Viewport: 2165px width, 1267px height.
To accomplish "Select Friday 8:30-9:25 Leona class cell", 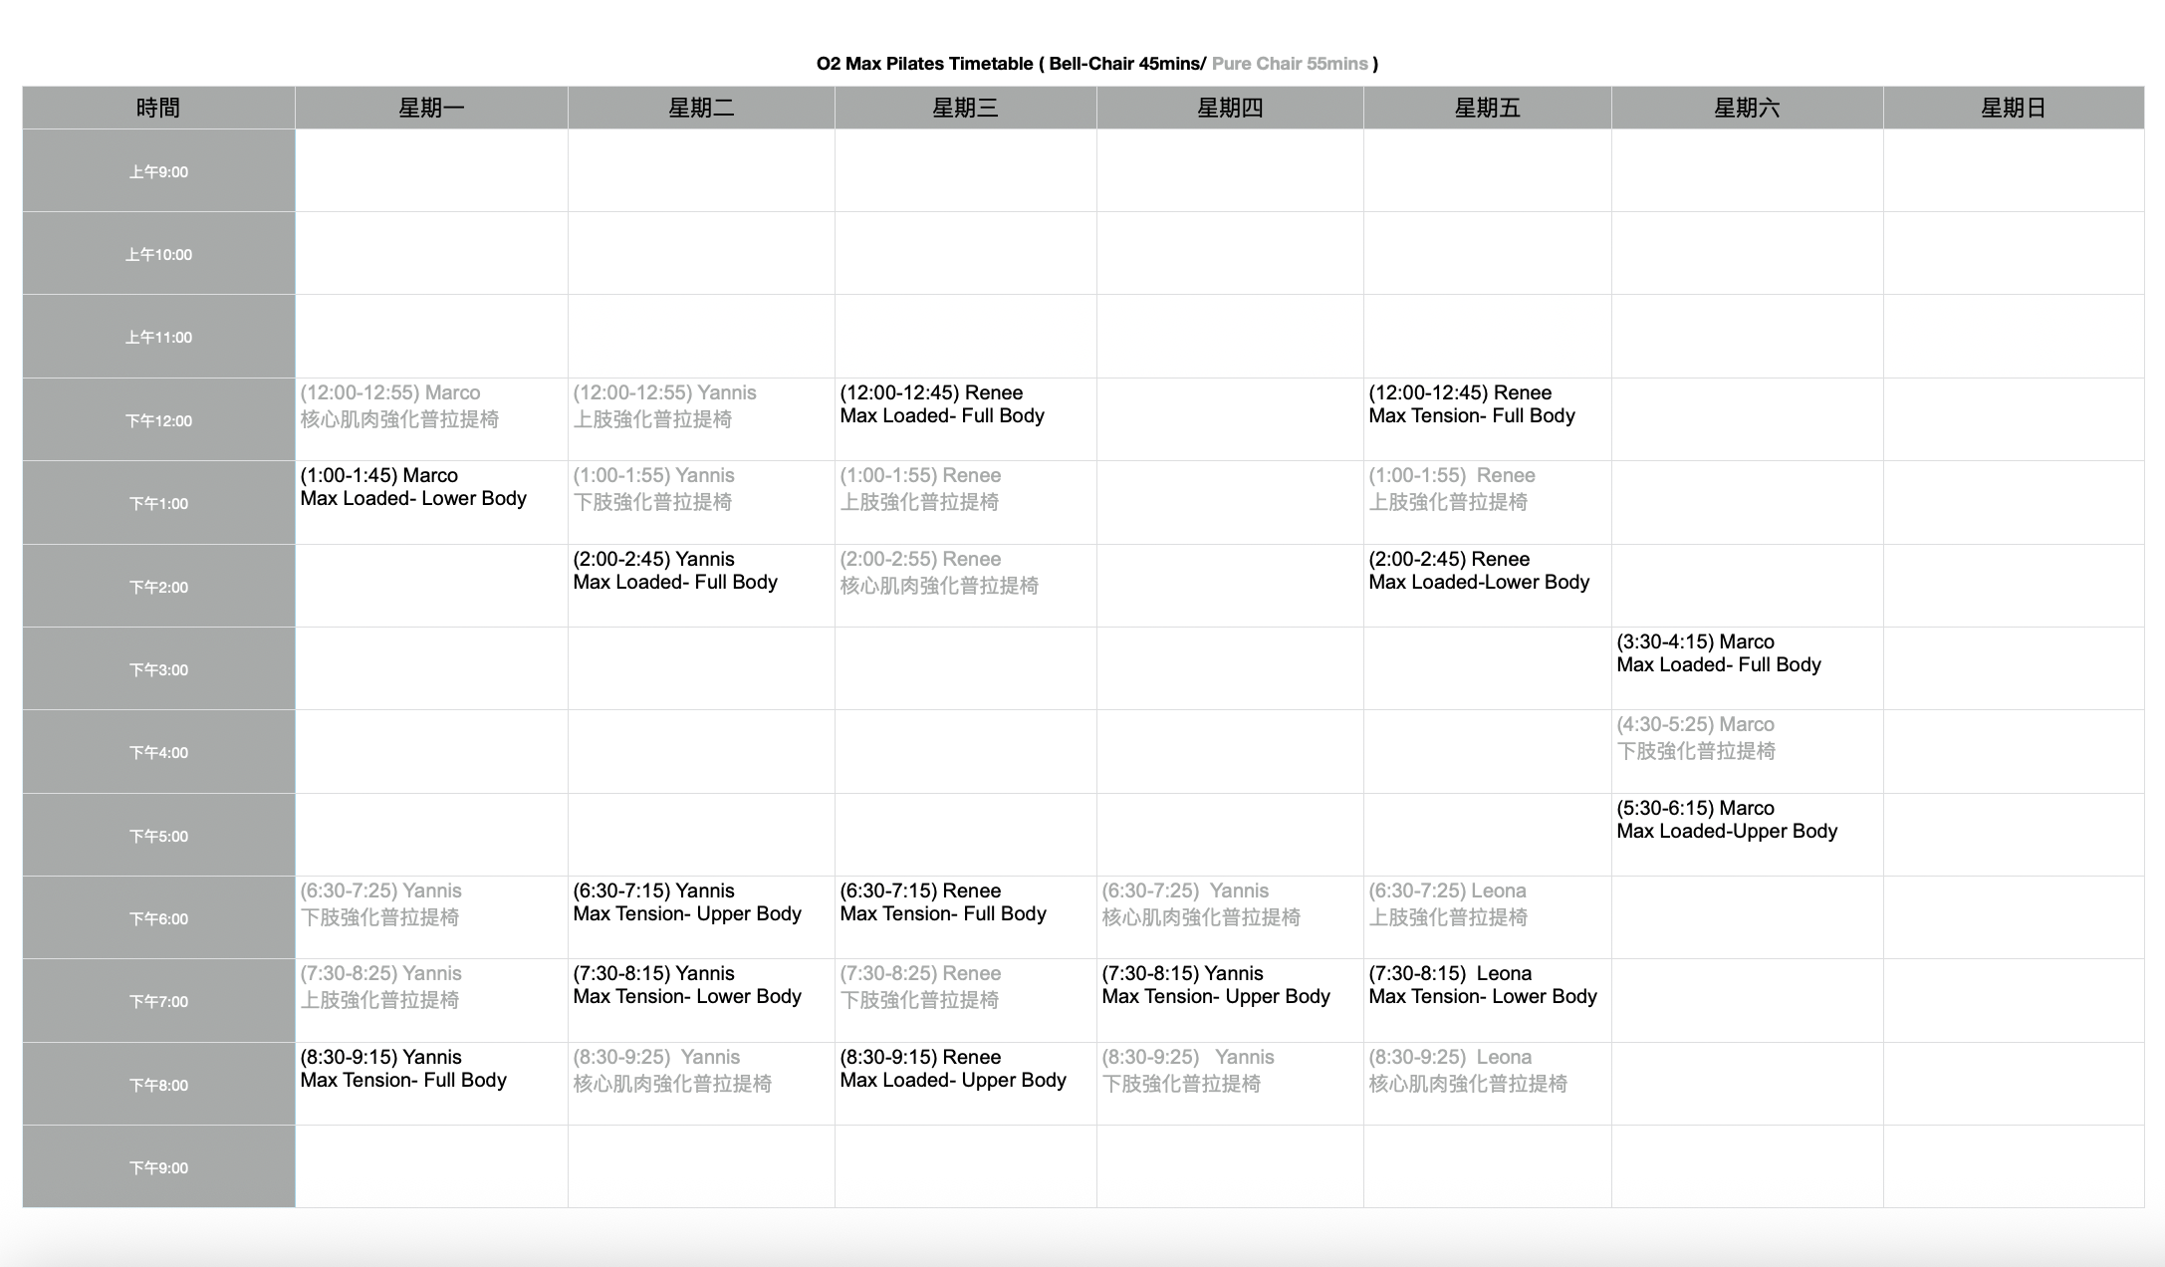I will tap(1487, 1084).
